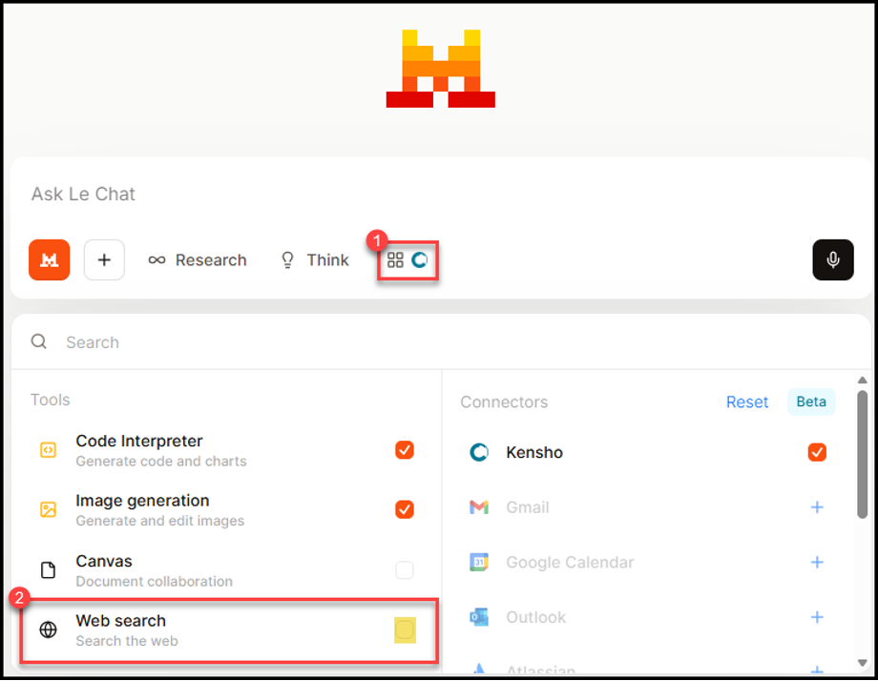Enable the Canvas checkbox
Image resolution: width=878 pixels, height=681 pixels.
(405, 569)
